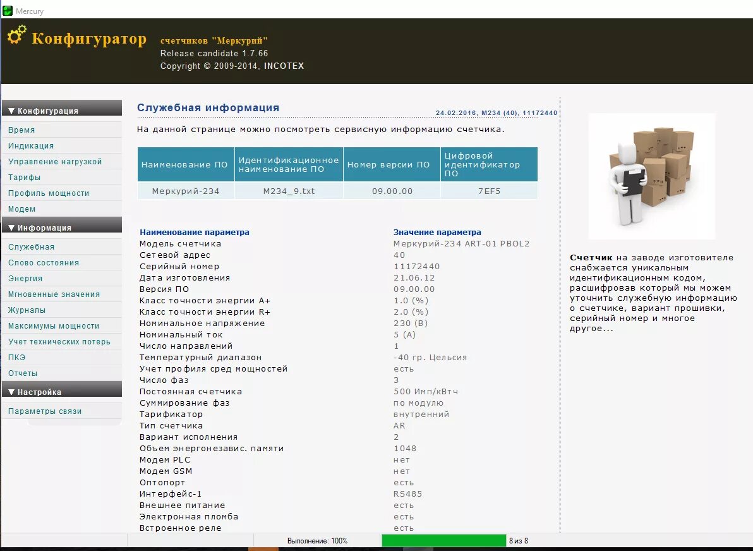
Task: Collapse the Настройка section
Action: pyautogui.click(x=62, y=389)
